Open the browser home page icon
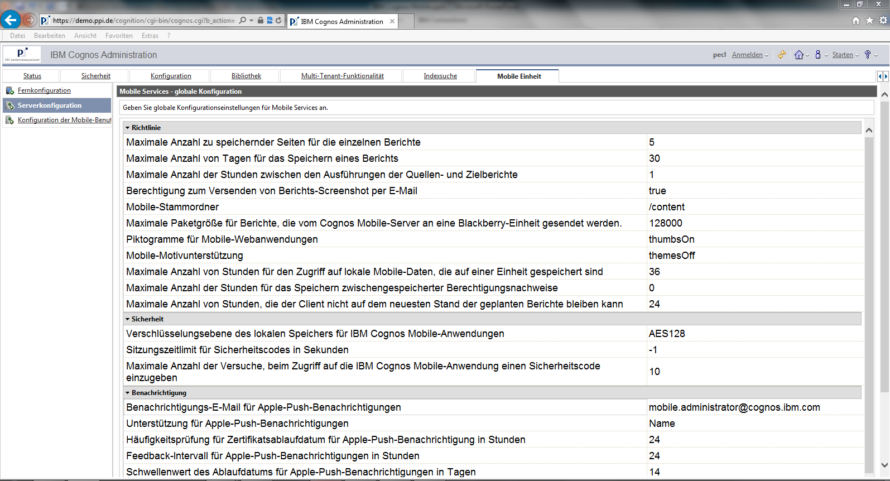Image resolution: width=890 pixels, height=481 pixels. (856, 21)
